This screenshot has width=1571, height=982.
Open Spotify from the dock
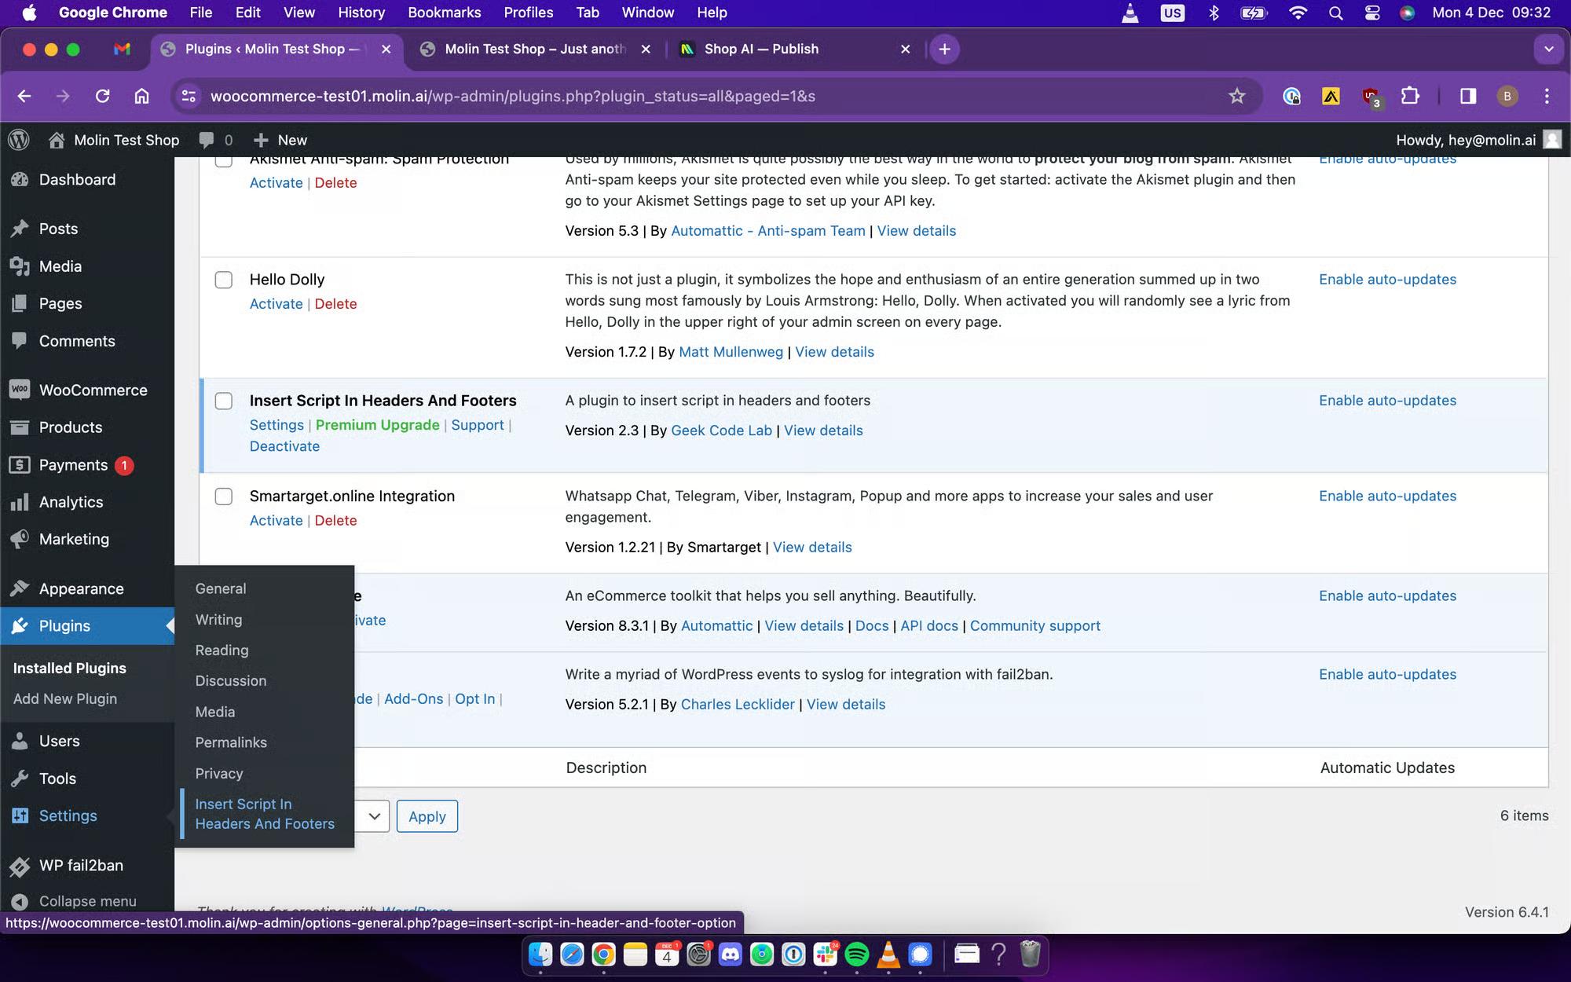tap(856, 955)
